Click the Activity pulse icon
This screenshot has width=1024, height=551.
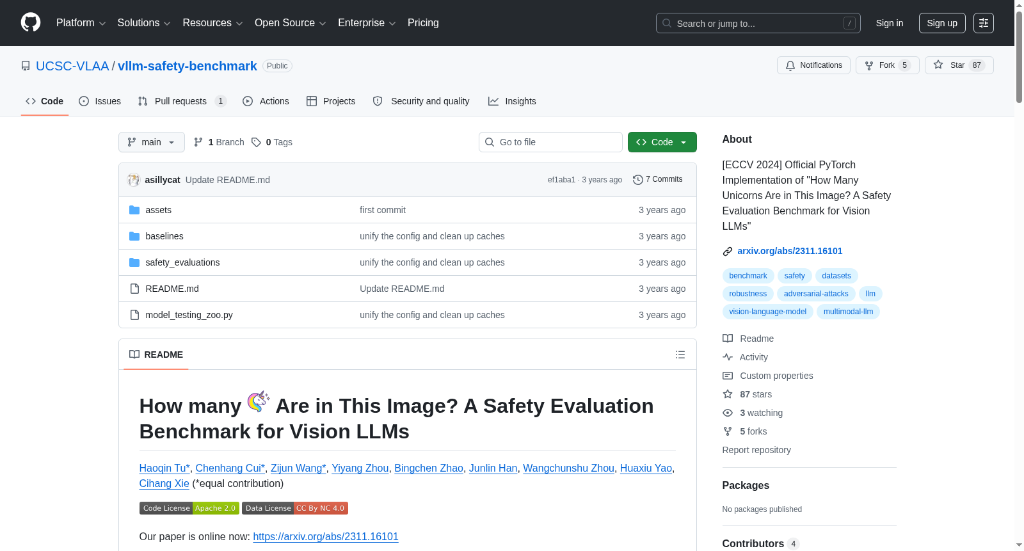728,357
